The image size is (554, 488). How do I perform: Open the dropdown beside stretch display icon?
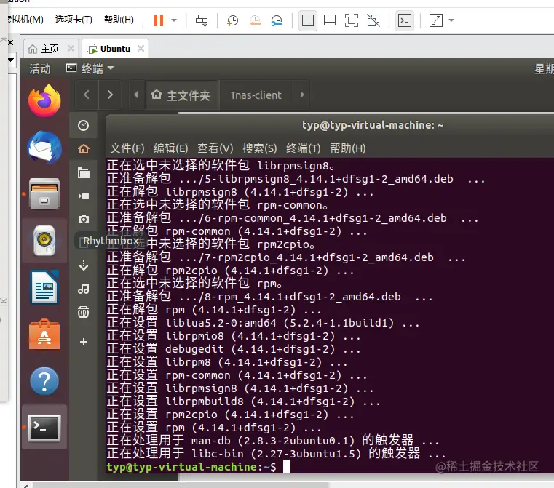tap(451, 20)
